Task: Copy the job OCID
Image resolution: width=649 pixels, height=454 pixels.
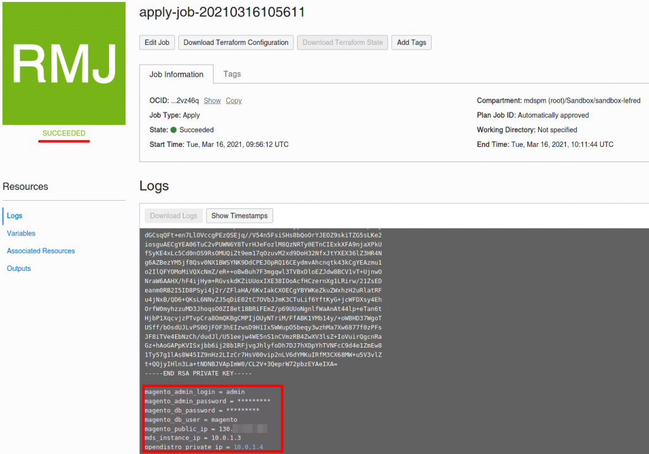Action: tap(234, 101)
